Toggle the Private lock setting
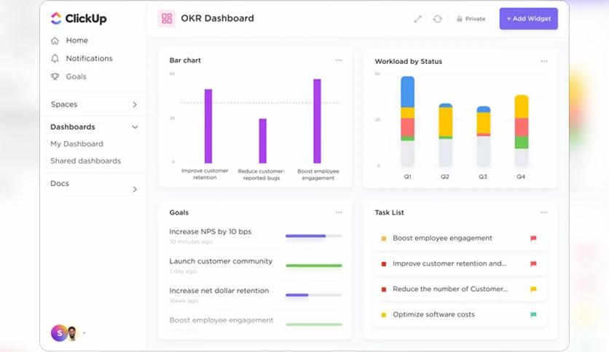 (471, 19)
